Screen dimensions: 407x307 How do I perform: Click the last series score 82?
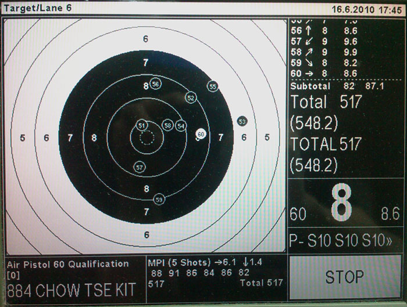[x=244, y=273]
